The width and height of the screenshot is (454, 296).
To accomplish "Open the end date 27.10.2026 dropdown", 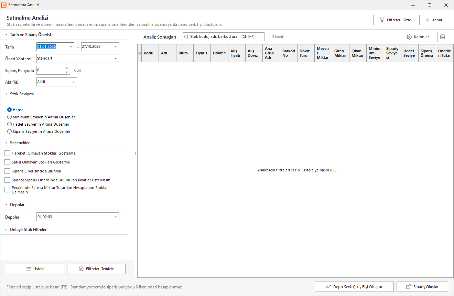I will coord(116,47).
